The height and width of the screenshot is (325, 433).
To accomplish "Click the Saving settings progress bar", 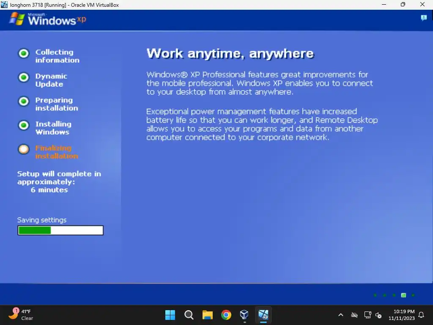I will 60,230.
